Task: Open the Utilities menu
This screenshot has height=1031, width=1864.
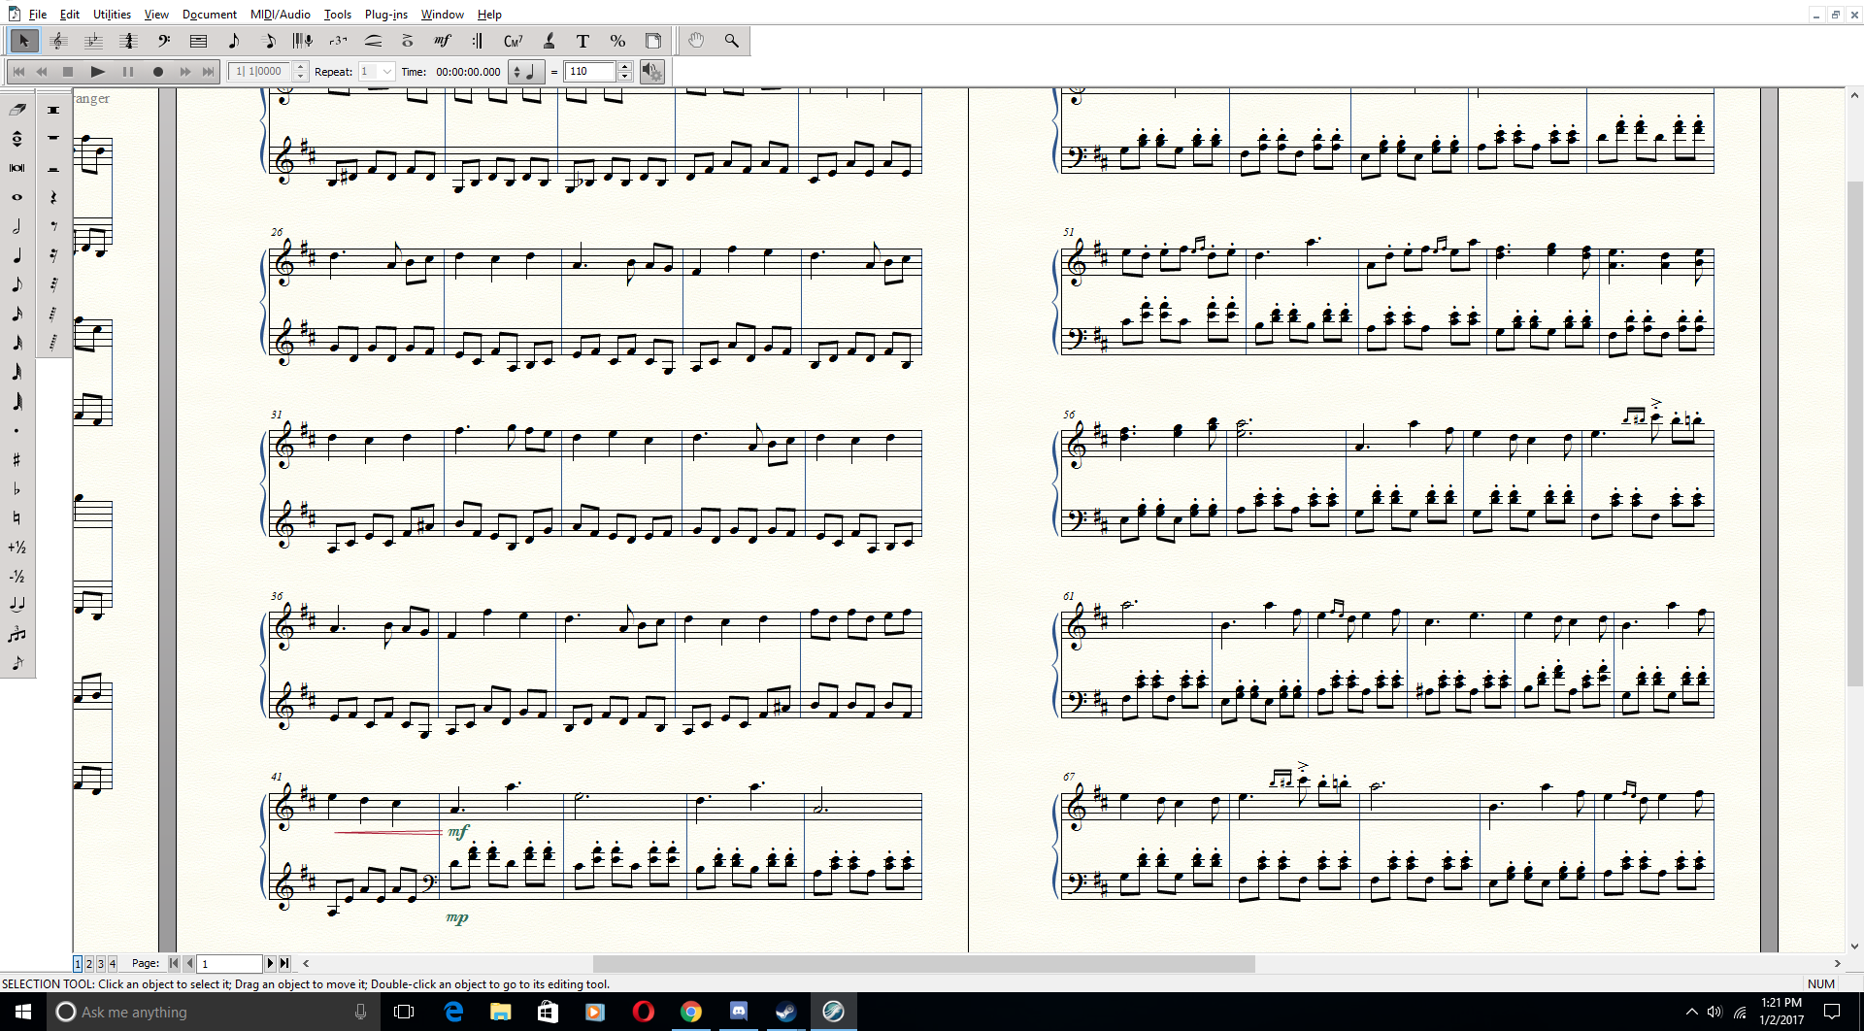Action: click(x=112, y=15)
